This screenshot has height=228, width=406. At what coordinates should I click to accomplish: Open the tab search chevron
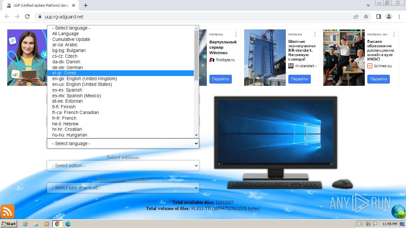click(x=368, y=5)
